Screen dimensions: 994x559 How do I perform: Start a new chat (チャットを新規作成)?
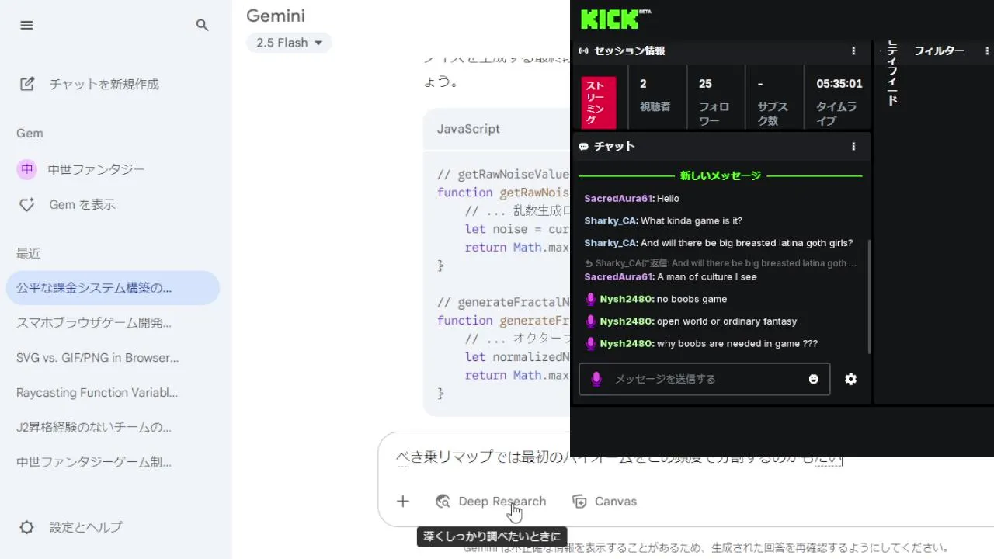click(104, 84)
